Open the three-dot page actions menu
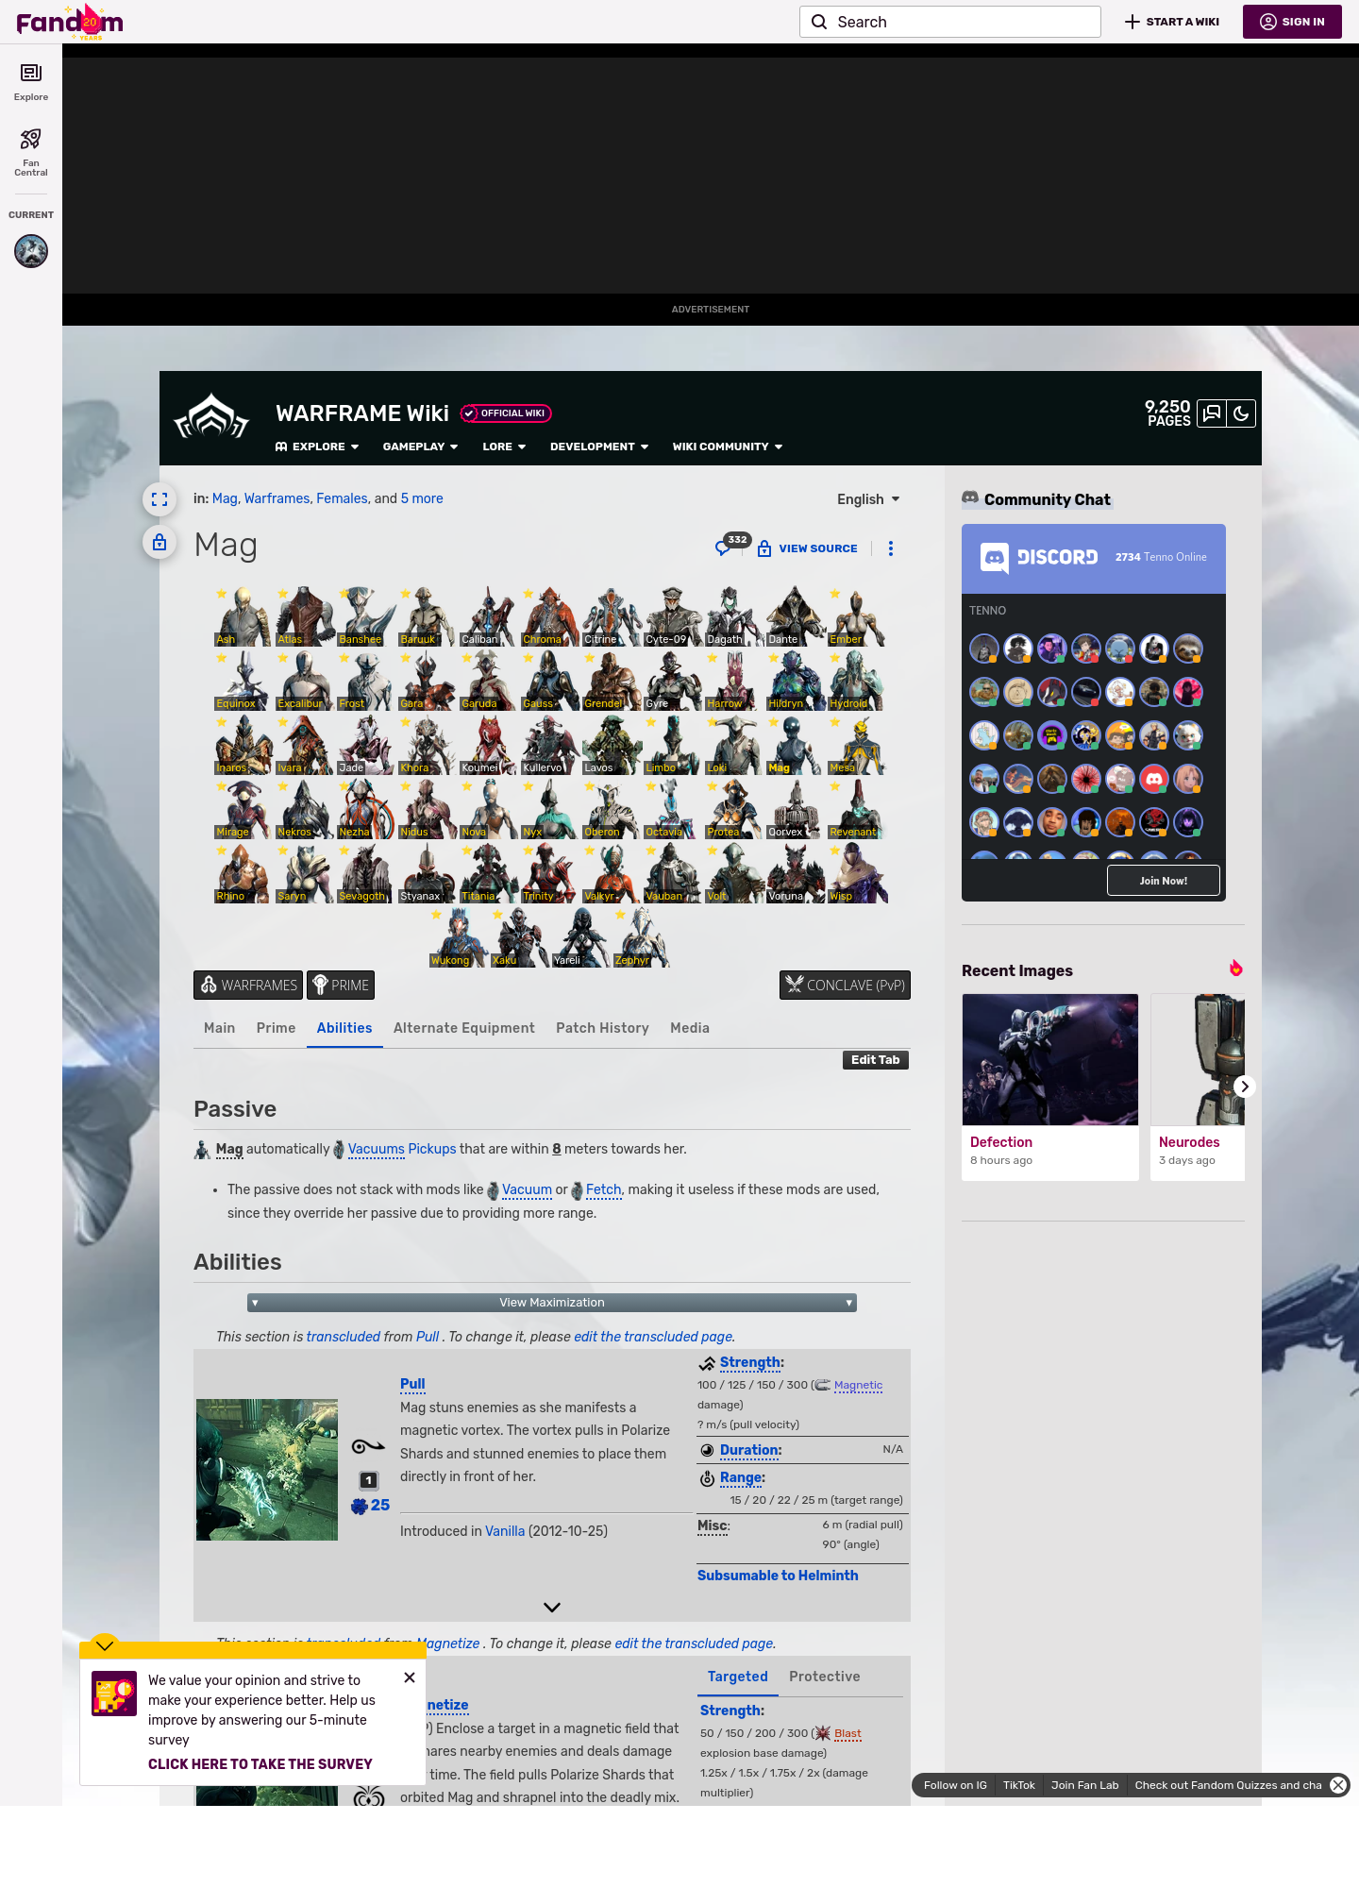The width and height of the screenshot is (1359, 1888). [x=891, y=548]
